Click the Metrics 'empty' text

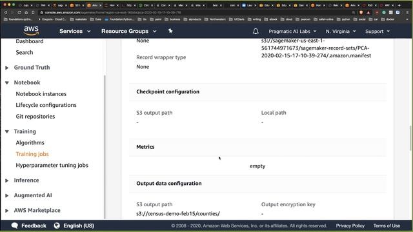point(257,166)
